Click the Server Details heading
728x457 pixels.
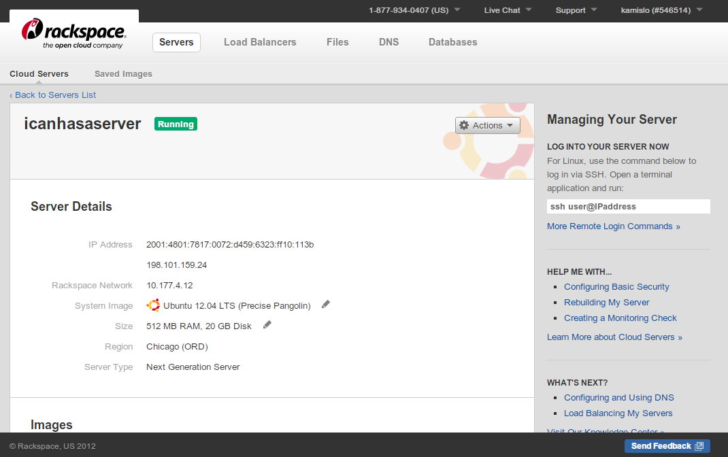[x=71, y=207]
